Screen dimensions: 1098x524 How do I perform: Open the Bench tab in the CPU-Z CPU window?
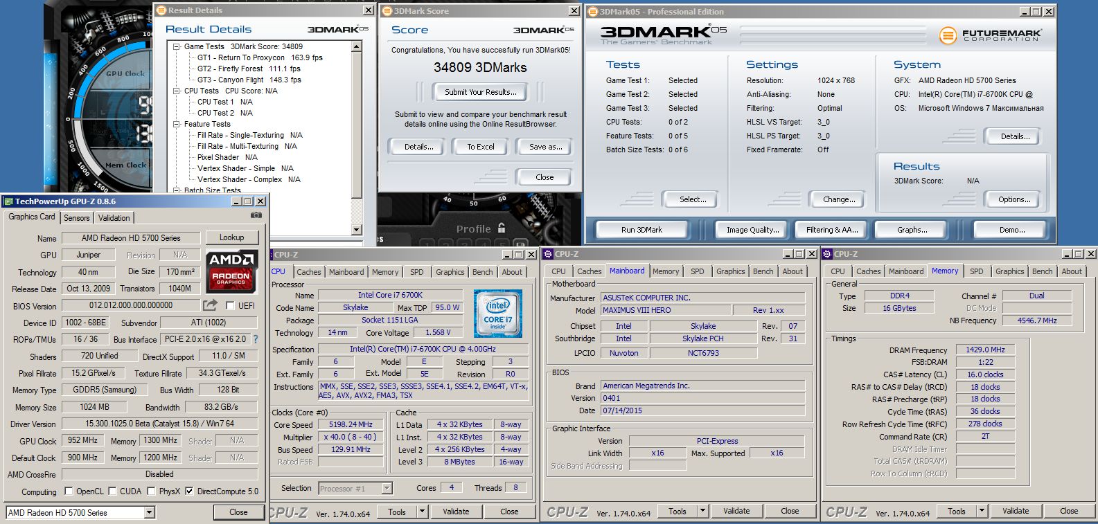click(x=483, y=272)
